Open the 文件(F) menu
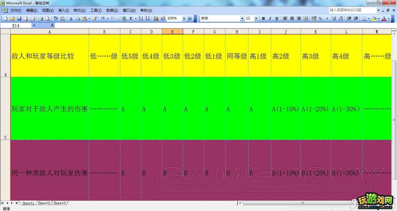The image size is (397, 211). [16, 10]
